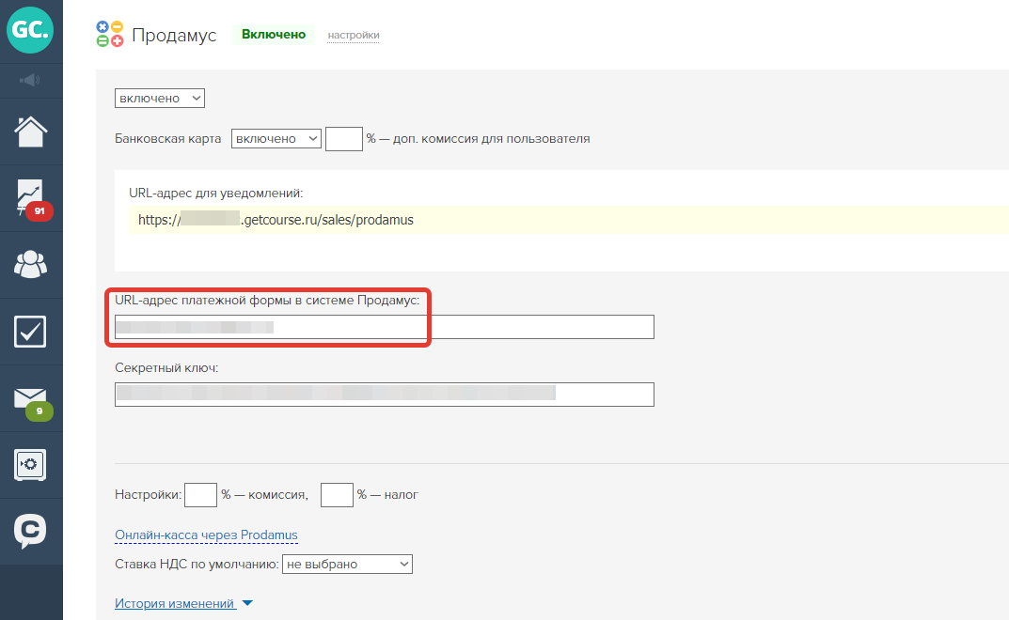Click the налог percent input field
Viewport: 1009px width, 620px height.
pyautogui.click(x=337, y=495)
